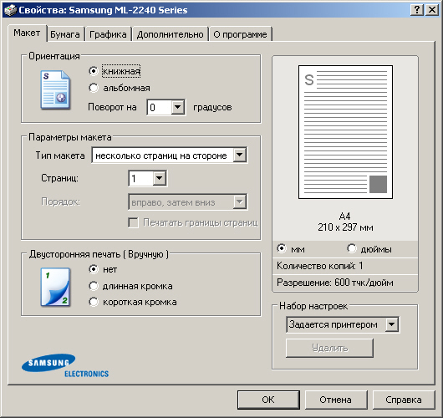Screen dimensions: 443x418
Task: Click the duplex printing page icon
Action: tap(55, 287)
